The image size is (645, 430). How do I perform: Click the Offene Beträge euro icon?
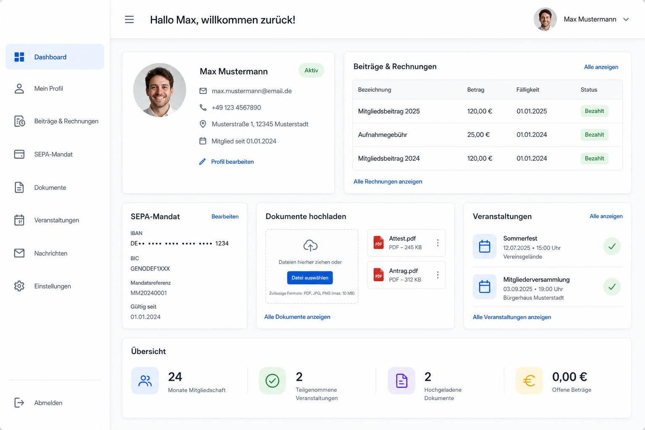[529, 381]
